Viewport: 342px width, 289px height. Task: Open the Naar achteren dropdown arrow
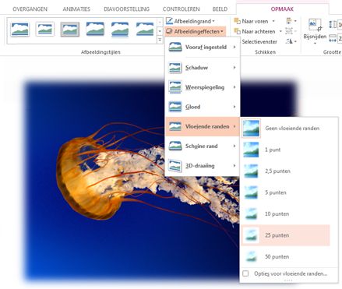(280, 31)
